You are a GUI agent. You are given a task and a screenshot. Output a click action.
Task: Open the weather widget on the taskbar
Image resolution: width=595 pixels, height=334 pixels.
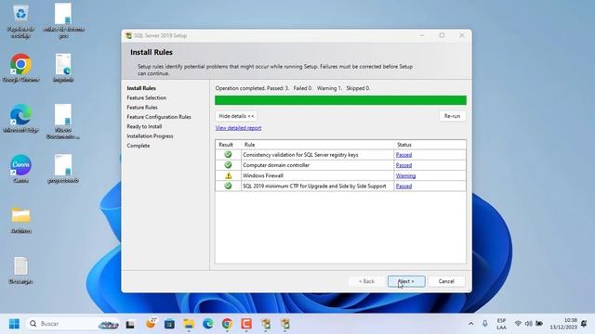coord(151,324)
